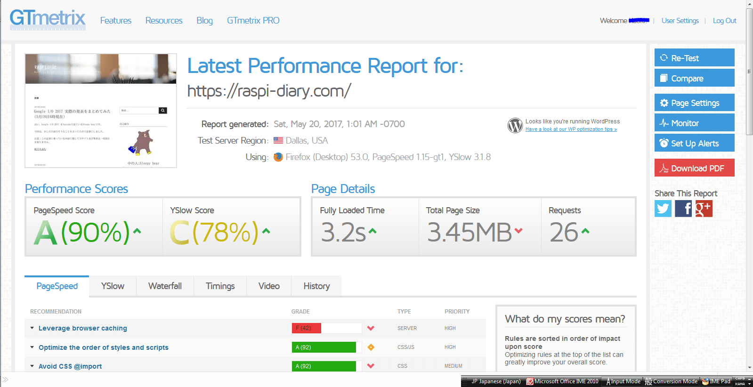Click Optimize the order of styles and scripts
The width and height of the screenshot is (753, 387).
coord(104,347)
